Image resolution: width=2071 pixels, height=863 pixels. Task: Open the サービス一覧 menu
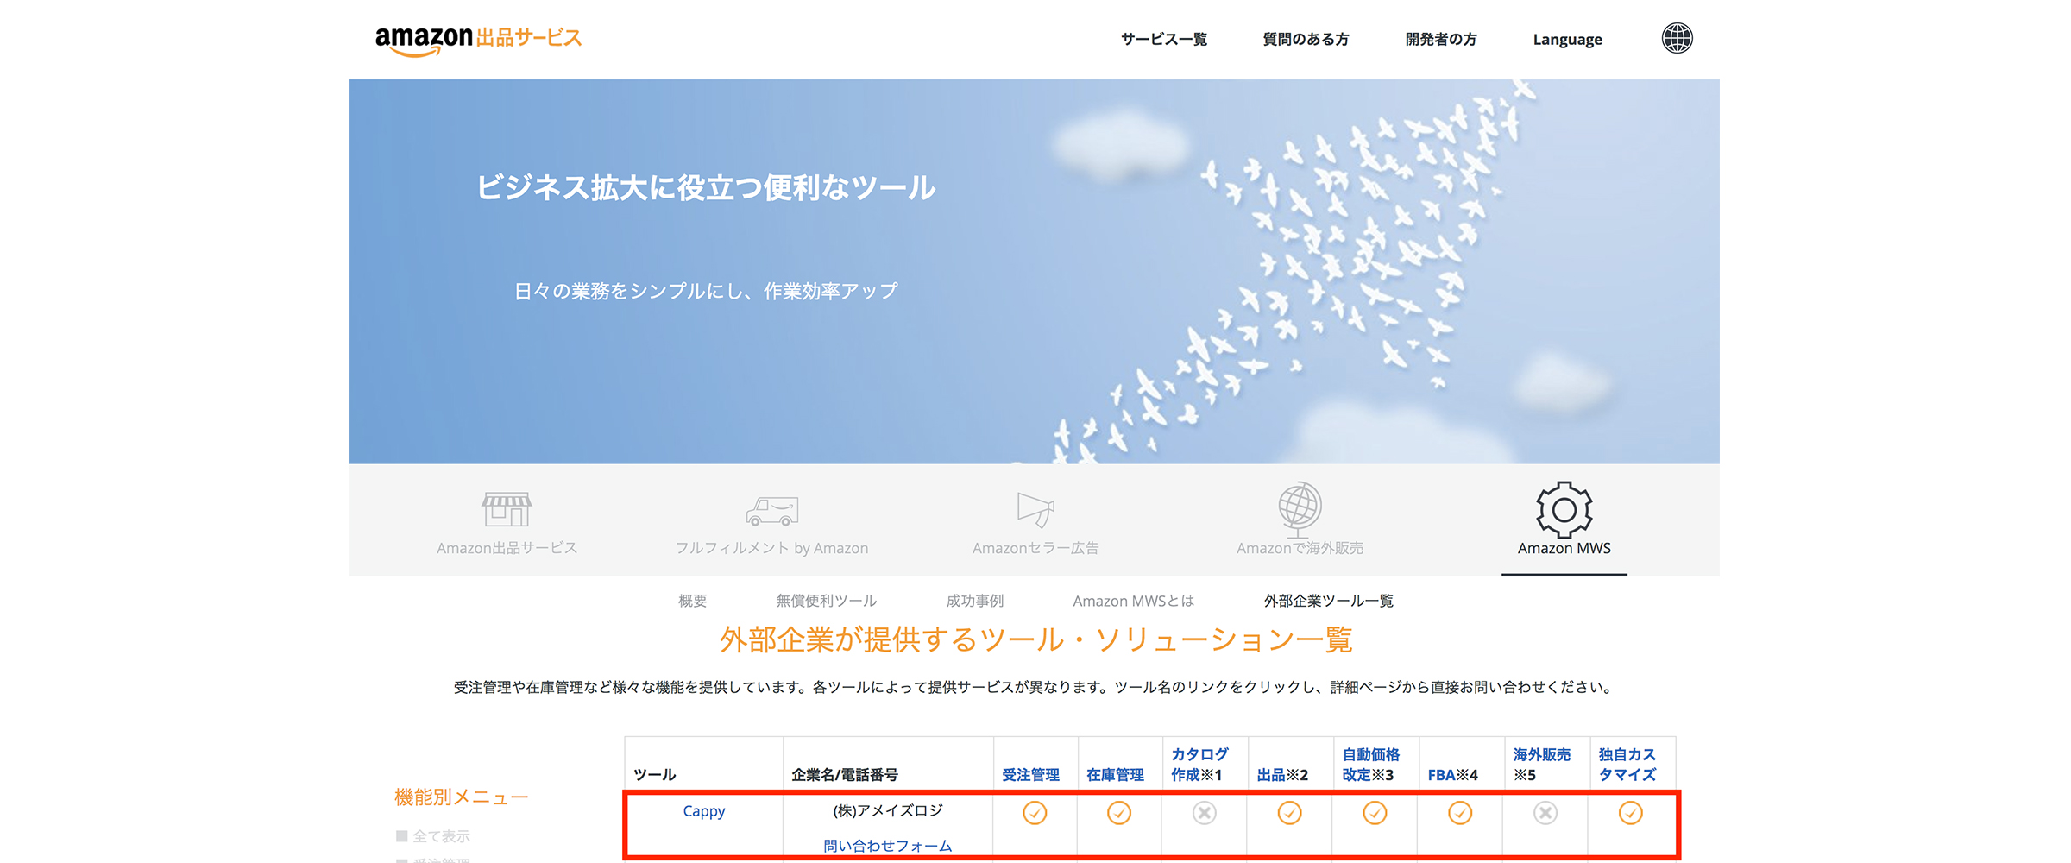[1164, 40]
